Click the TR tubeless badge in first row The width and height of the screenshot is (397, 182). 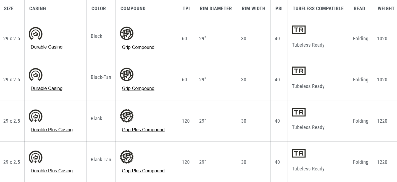[299, 30]
